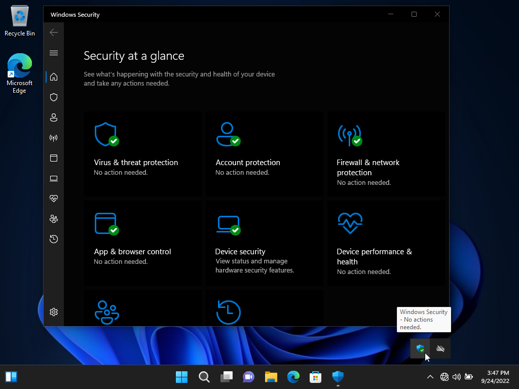The height and width of the screenshot is (389, 519).
Task: Click the OneDrive cloud icon in the tray overflow
Action: click(x=440, y=348)
